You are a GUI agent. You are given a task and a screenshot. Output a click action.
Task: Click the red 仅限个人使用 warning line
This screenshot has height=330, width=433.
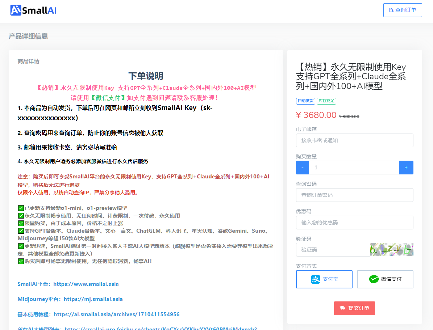coord(78,192)
